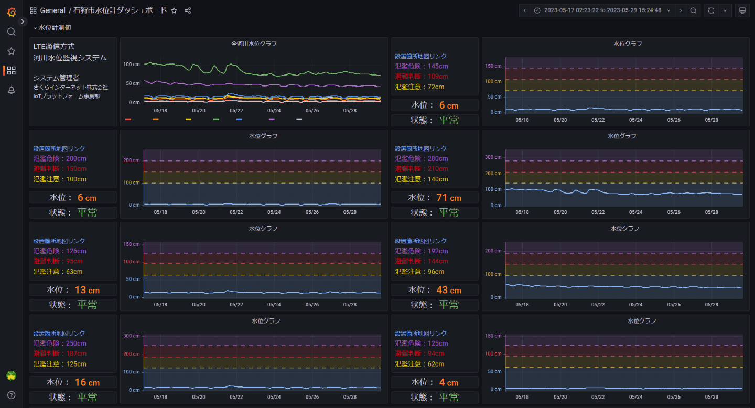
Task: Open Starred dashboards from the sidebar
Action: click(11, 51)
